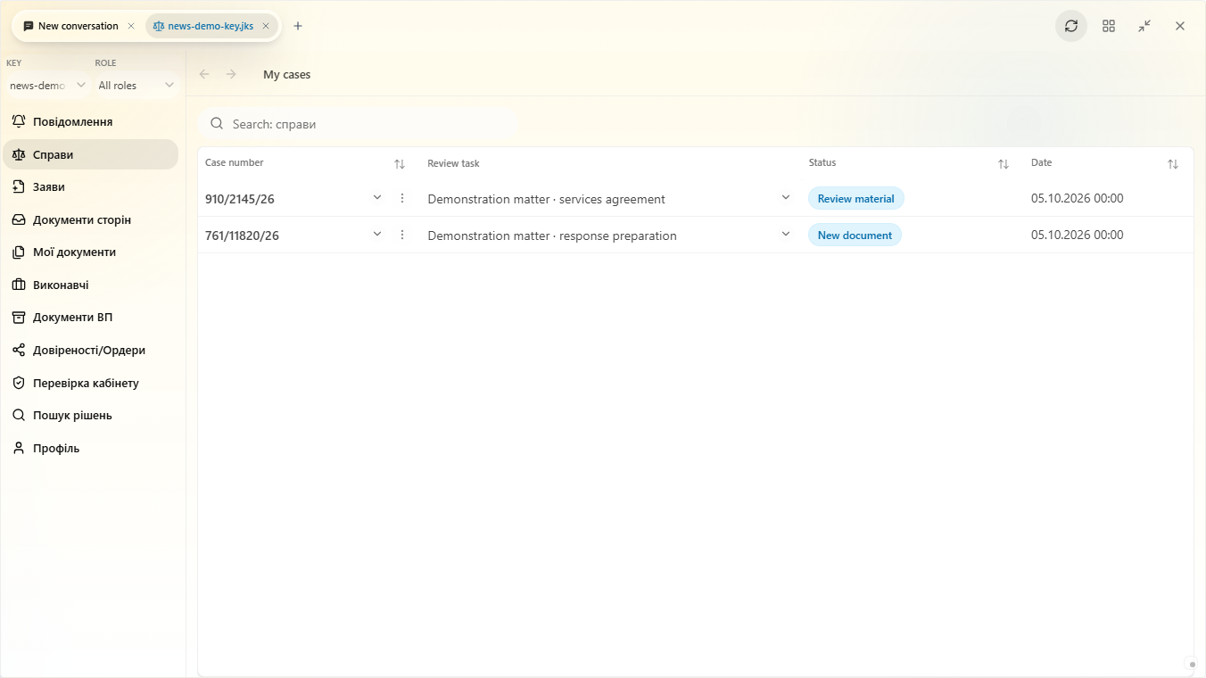The height and width of the screenshot is (678, 1206).
Task: Open the All roles dropdown
Action: pos(136,86)
